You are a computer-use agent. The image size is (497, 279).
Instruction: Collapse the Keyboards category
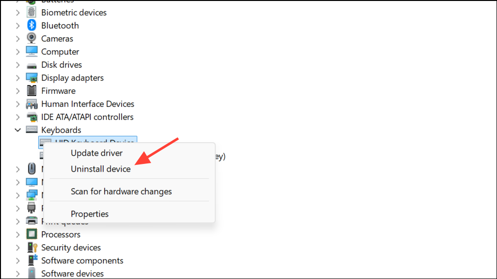tap(18, 130)
